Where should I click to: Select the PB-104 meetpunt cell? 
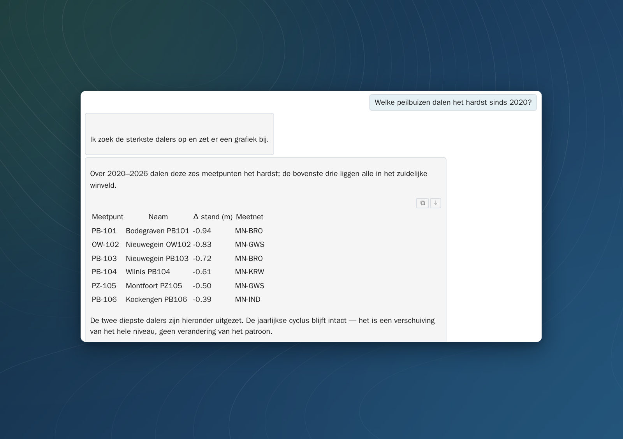pyautogui.click(x=104, y=272)
